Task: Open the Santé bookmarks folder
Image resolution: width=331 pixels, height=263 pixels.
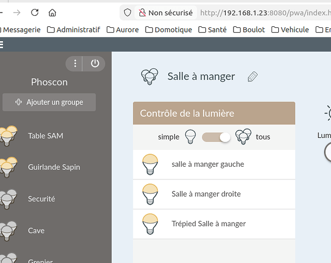Action: [213, 30]
